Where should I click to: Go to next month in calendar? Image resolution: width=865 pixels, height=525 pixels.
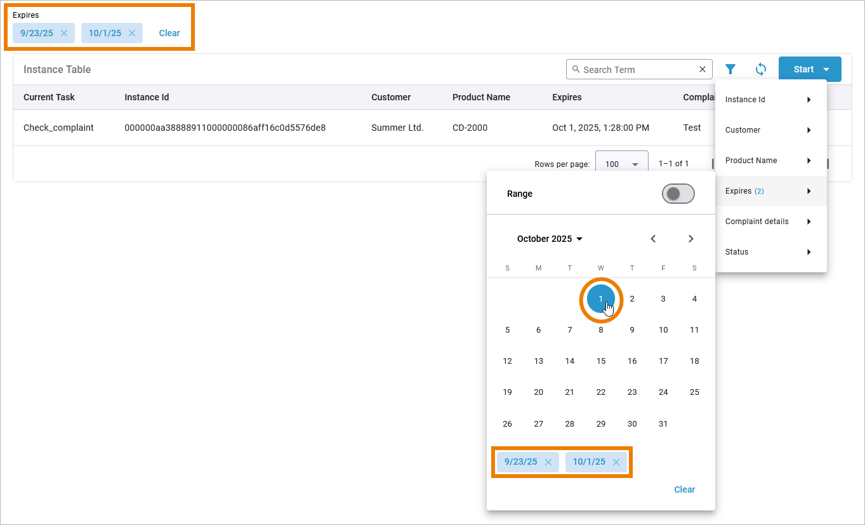click(691, 239)
